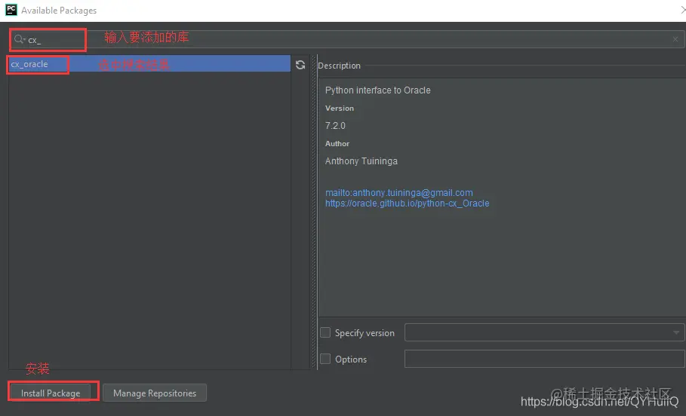
Task: Open the anthony.tuininga@gmail.com mailto link
Action: [x=398, y=193]
